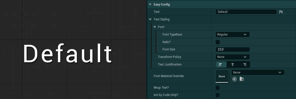Select center text justification
Viewport: 296px width, 99px height.
point(233,64)
